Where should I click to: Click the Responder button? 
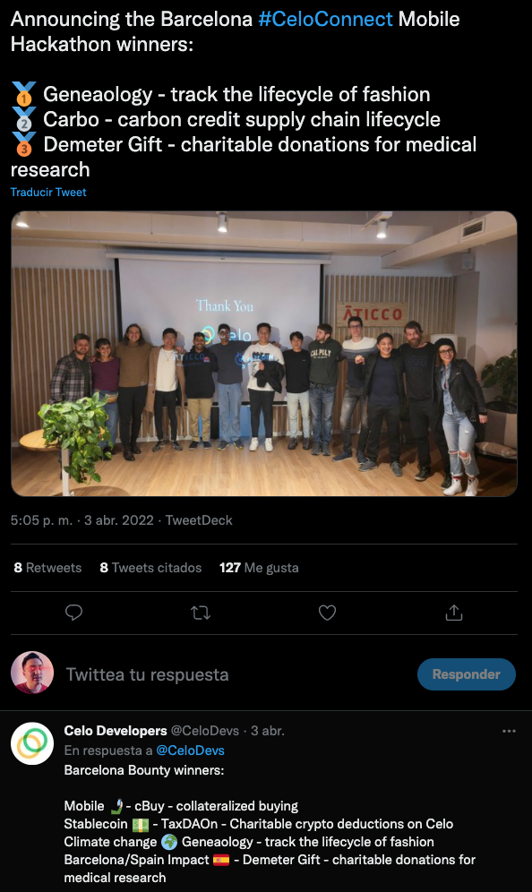pyautogui.click(x=466, y=674)
